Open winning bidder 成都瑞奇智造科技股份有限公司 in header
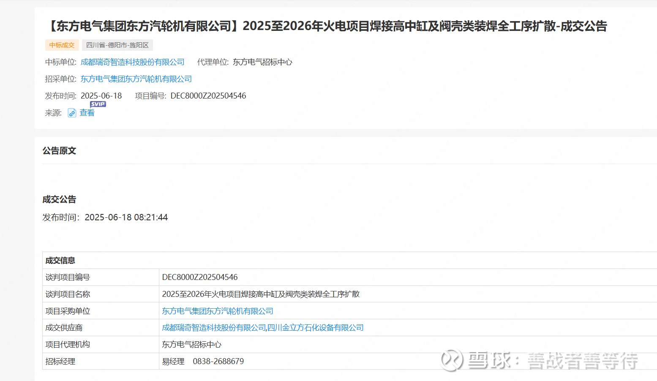The width and height of the screenshot is (657, 381). pyautogui.click(x=133, y=62)
